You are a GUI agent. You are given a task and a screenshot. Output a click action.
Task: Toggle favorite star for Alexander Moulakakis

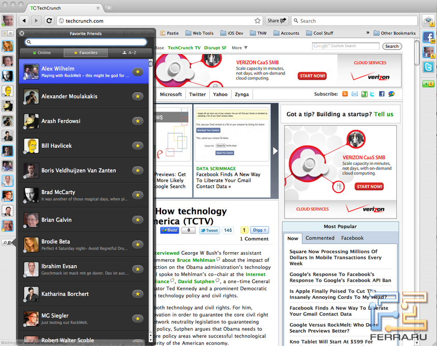[x=138, y=96]
